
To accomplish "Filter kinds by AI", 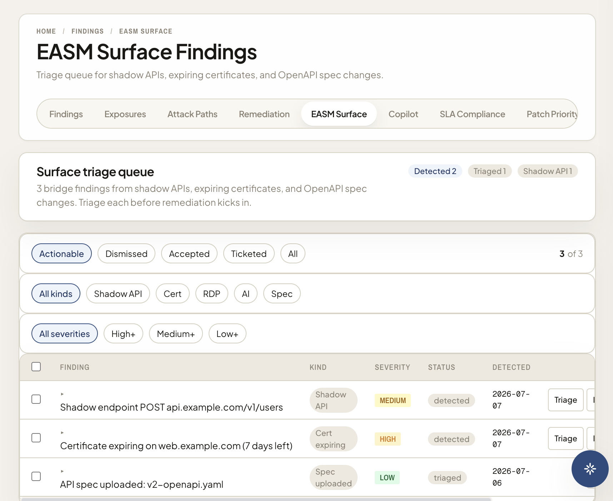I will (246, 293).
